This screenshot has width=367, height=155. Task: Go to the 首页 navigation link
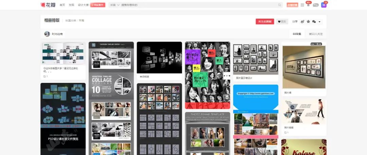(x=62, y=5)
